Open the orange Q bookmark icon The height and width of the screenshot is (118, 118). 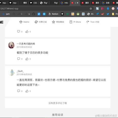tap(73, 14)
